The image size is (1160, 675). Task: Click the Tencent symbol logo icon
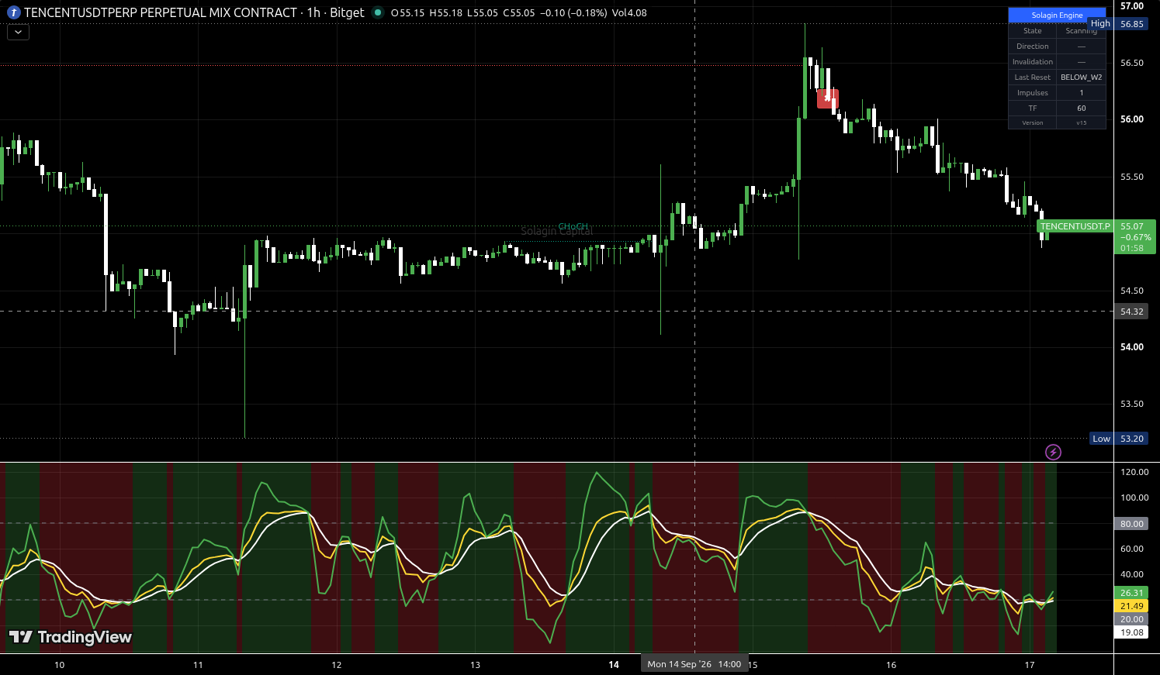click(x=13, y=12)
